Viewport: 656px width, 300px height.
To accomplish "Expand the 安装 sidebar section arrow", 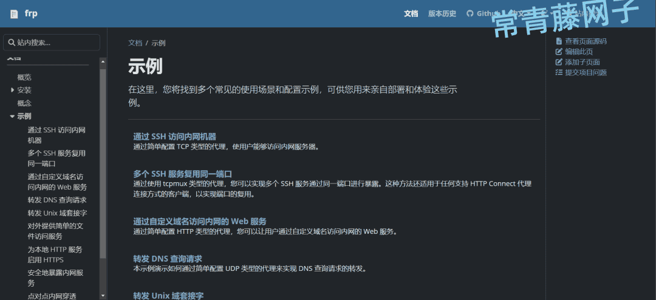I will tap(12, 90).
